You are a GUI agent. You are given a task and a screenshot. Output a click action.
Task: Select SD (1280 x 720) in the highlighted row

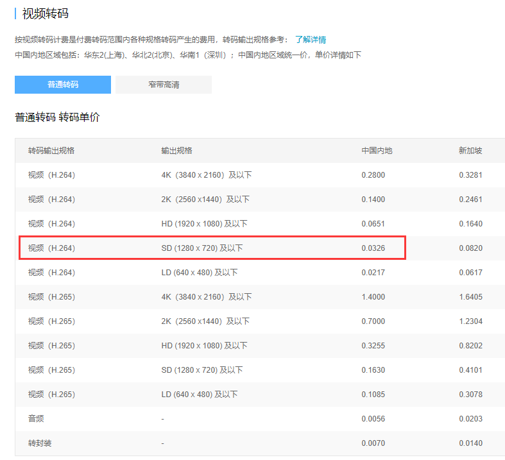[x=202, y=248]
